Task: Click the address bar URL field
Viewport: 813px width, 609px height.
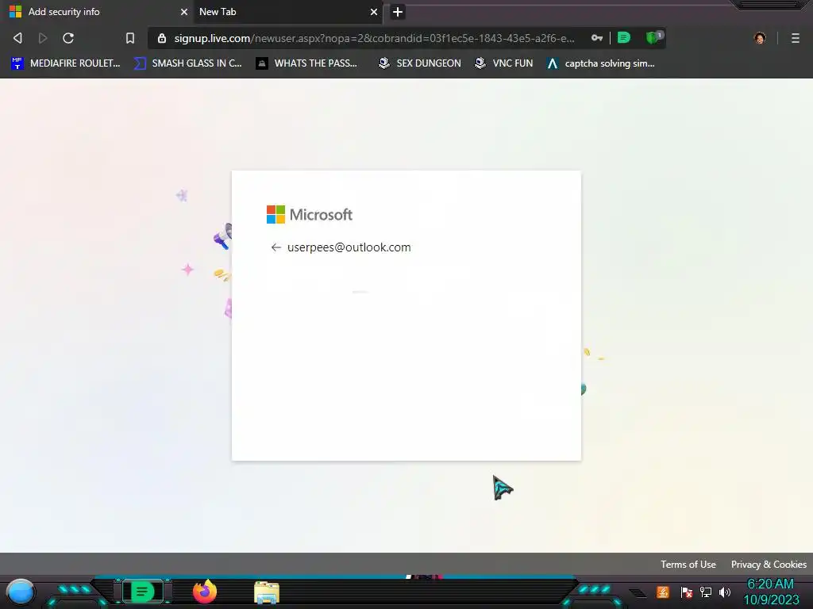Action: (374, 38)
